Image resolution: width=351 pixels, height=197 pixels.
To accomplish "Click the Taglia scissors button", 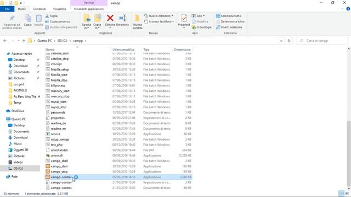I will coord(51,16).
